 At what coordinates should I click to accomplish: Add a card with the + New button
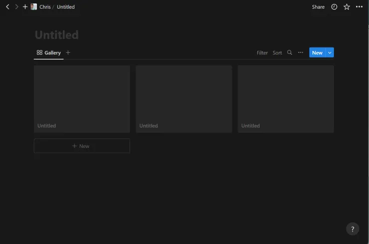pyautogui.click(x=82, y=146)
